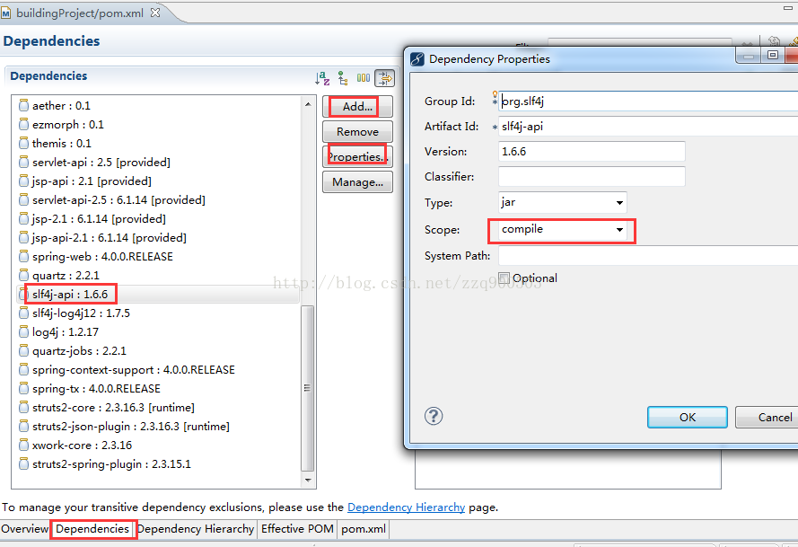Open the Effective POM tab

[297, 529]
